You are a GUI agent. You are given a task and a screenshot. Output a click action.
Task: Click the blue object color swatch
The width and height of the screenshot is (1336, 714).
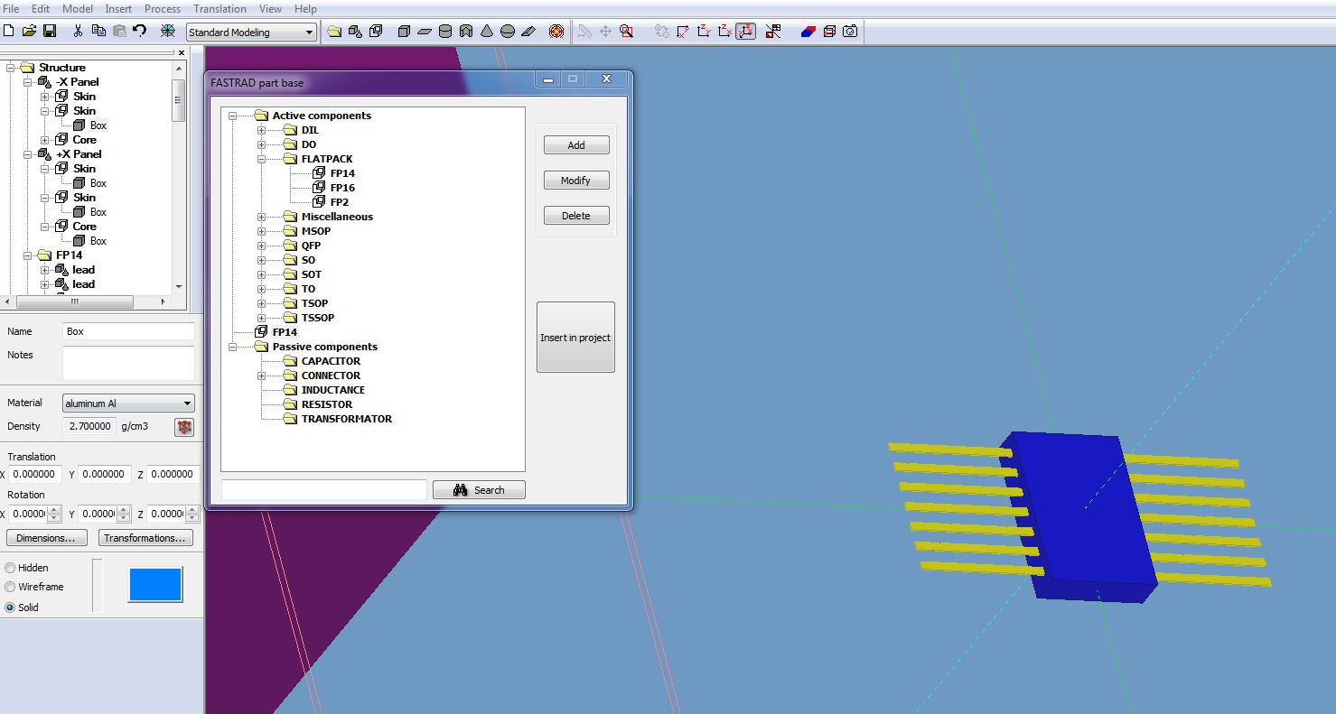tap(155, 585)
